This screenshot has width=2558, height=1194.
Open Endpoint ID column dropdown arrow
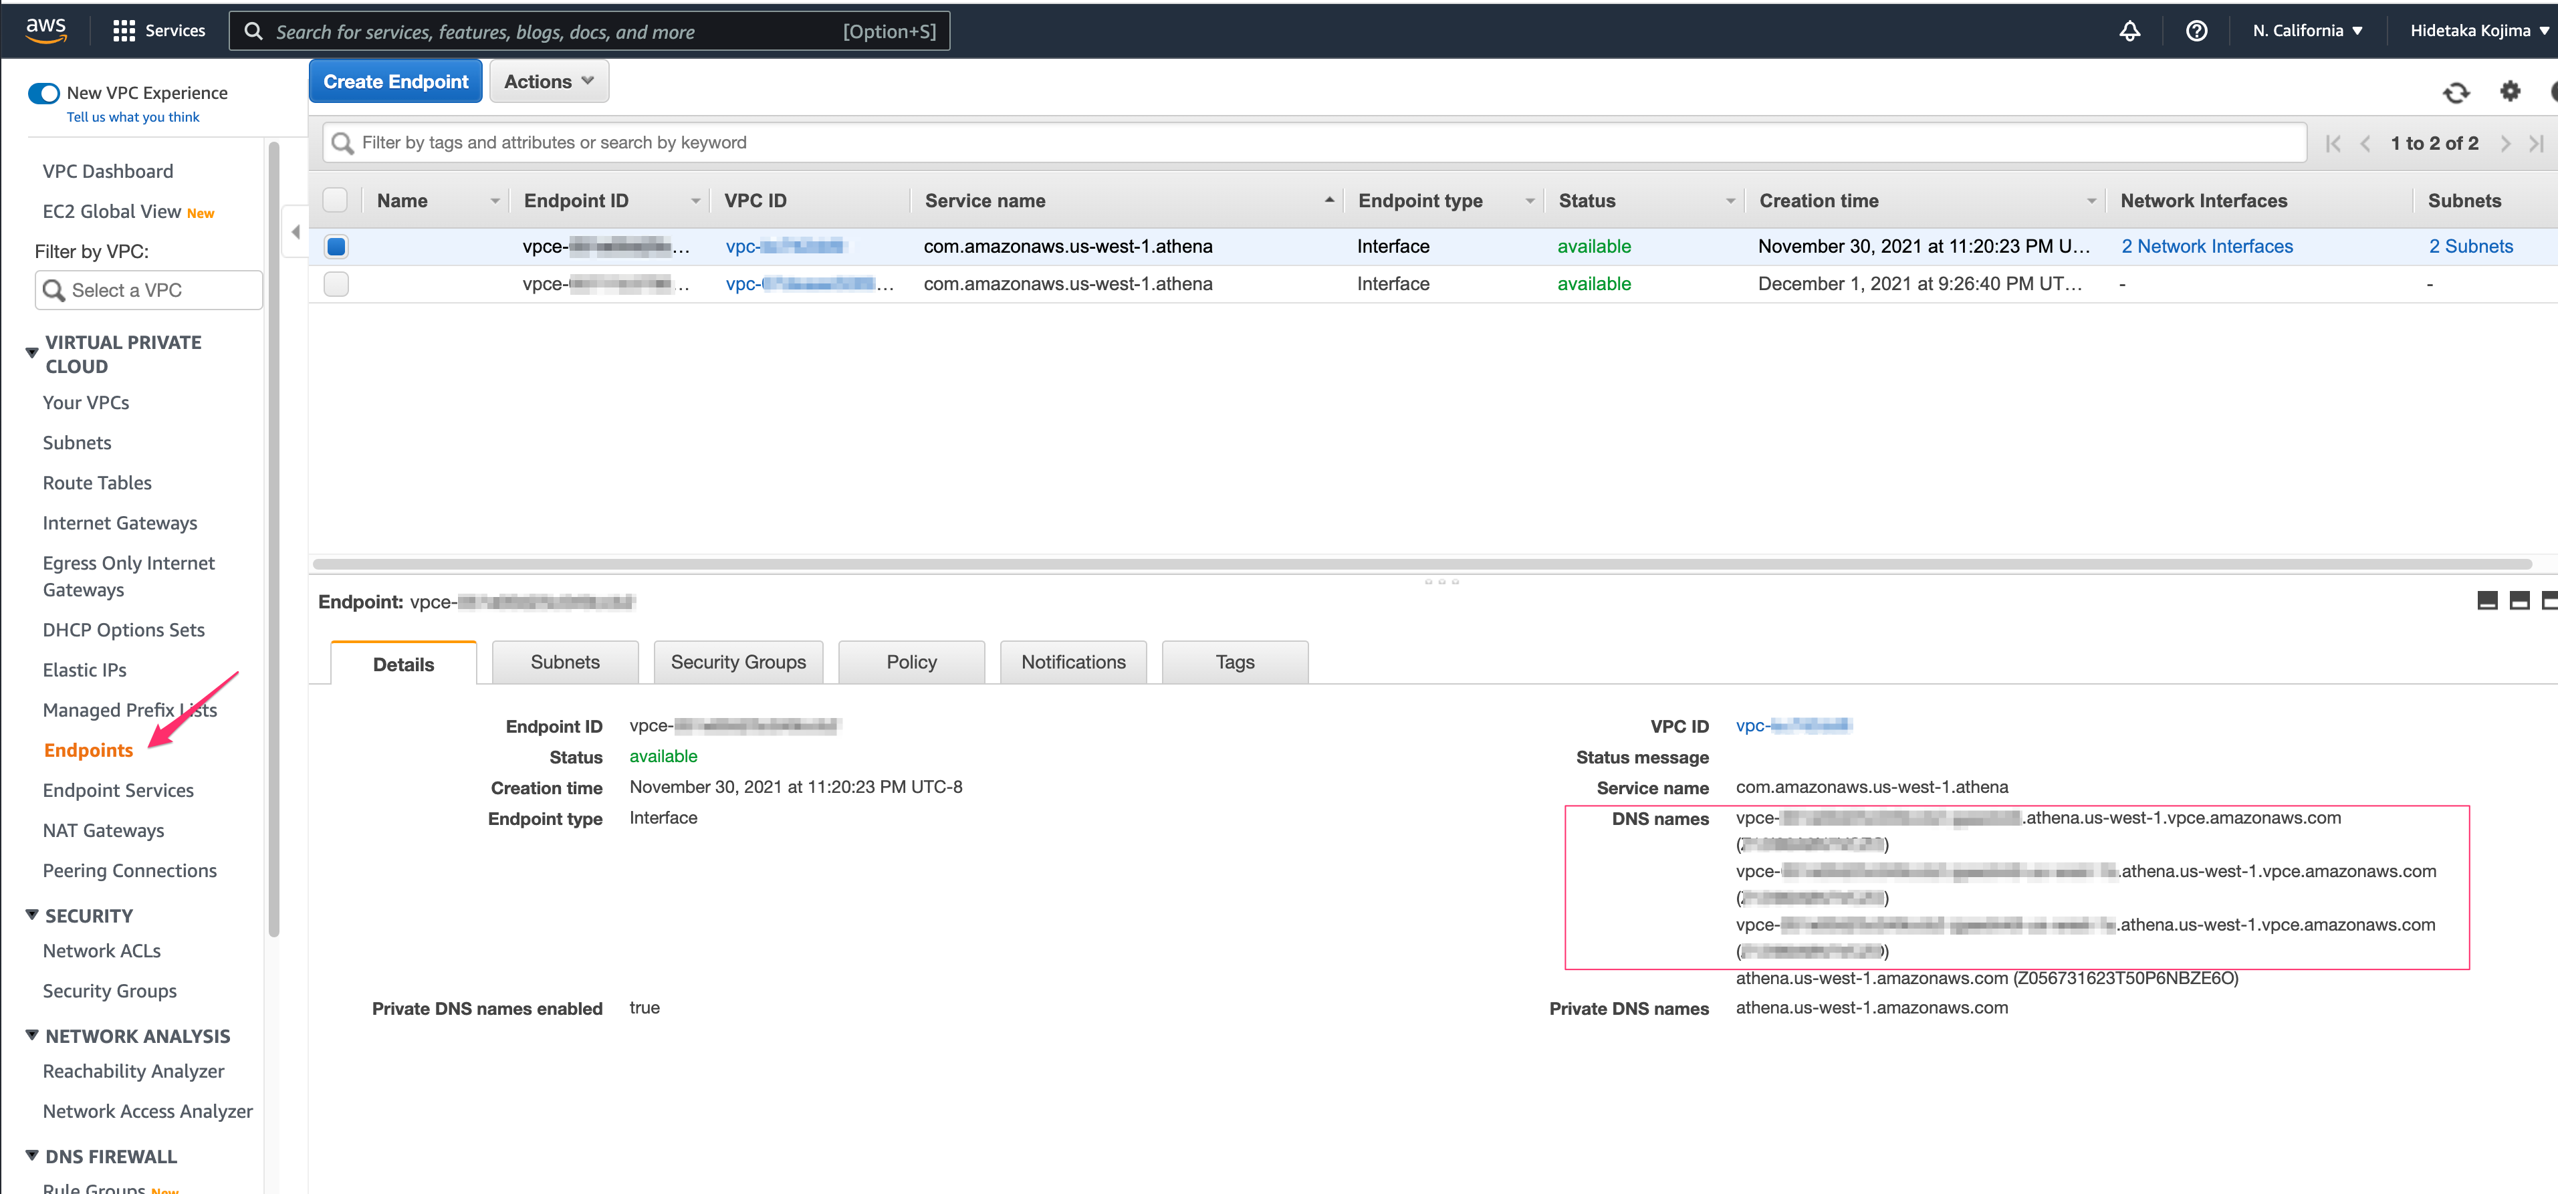(695, 201)
